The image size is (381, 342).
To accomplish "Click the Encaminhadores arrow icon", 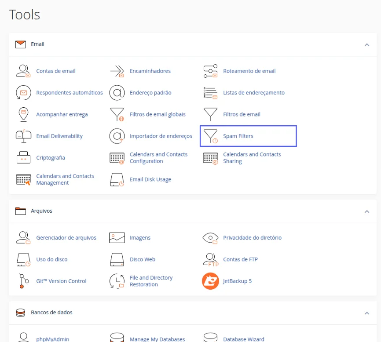I will click(117, 71).
